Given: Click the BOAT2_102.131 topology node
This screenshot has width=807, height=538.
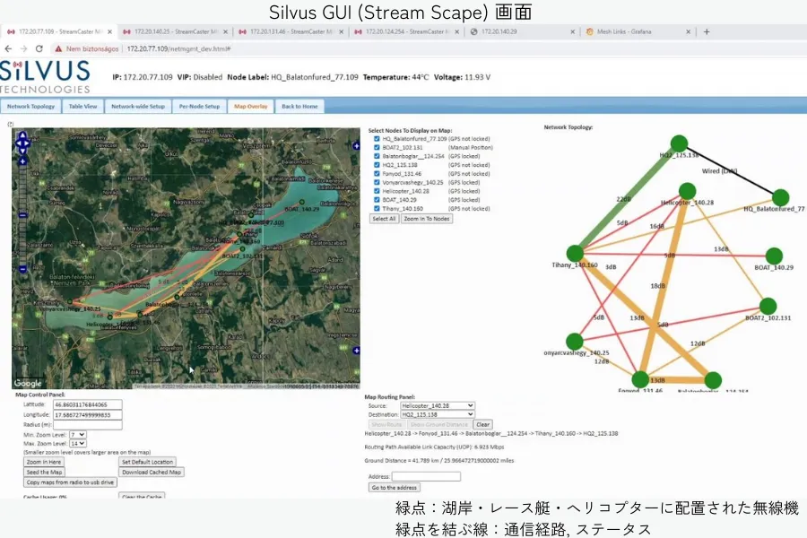Looking at the screenshot, I should pyautogui.click(x=768, y=306).
